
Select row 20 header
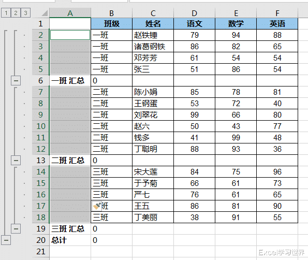41,240
